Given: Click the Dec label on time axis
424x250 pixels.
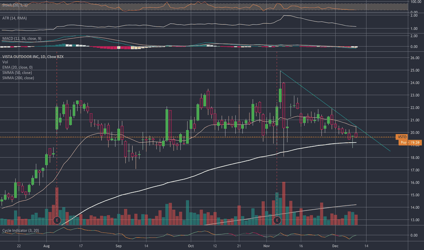Looking at the screenshot, I should tap(335, 246).
